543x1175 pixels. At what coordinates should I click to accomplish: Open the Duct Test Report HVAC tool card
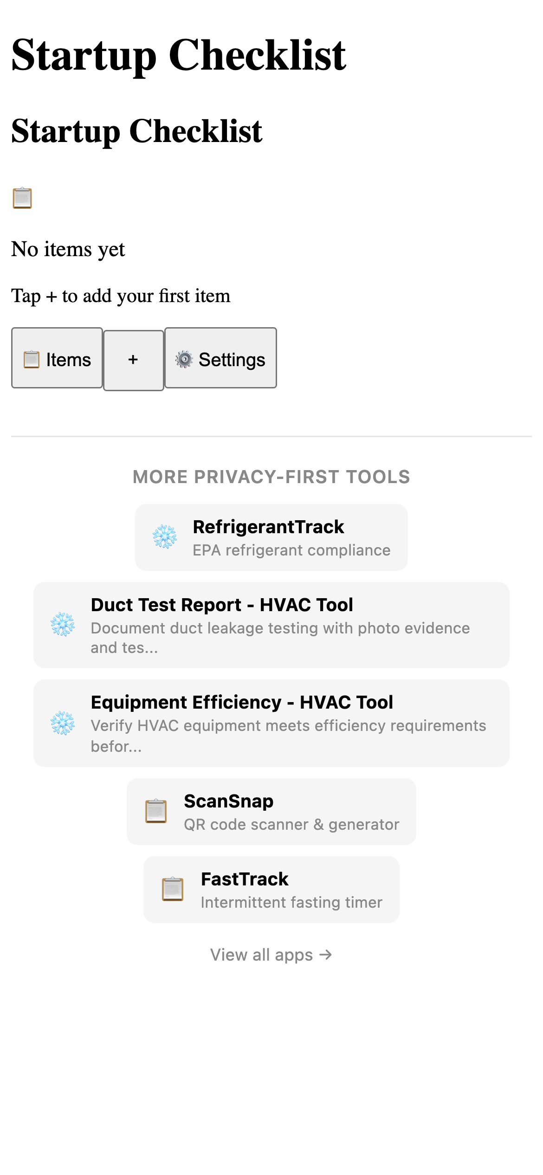[x=271, y=626]
